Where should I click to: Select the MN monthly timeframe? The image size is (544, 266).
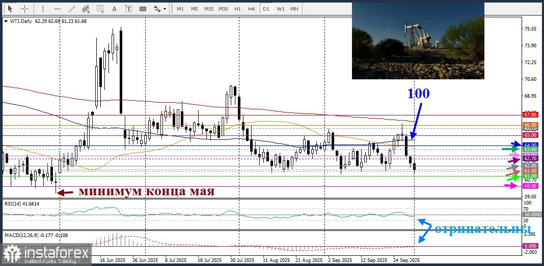coord(294,9)
